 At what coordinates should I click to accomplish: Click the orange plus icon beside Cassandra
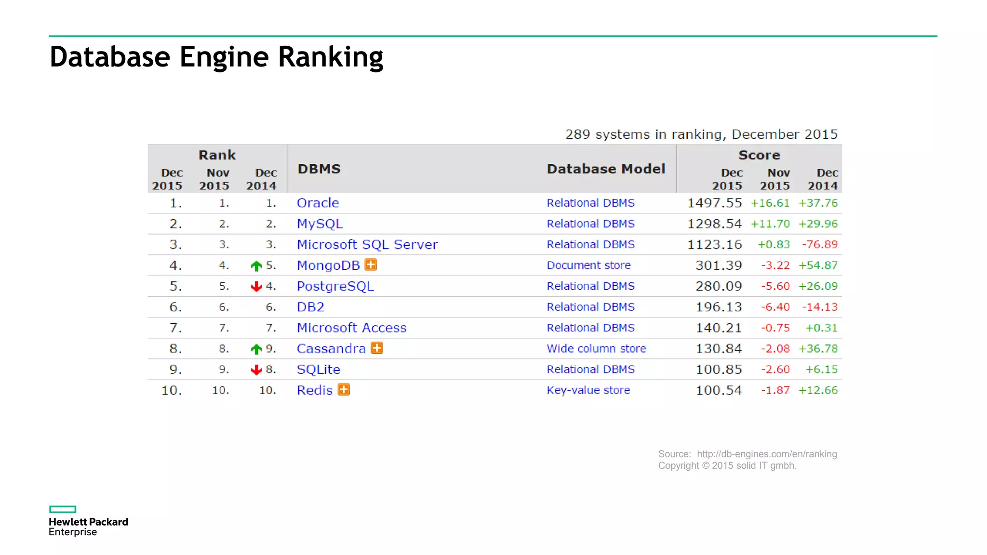point(377,348)
